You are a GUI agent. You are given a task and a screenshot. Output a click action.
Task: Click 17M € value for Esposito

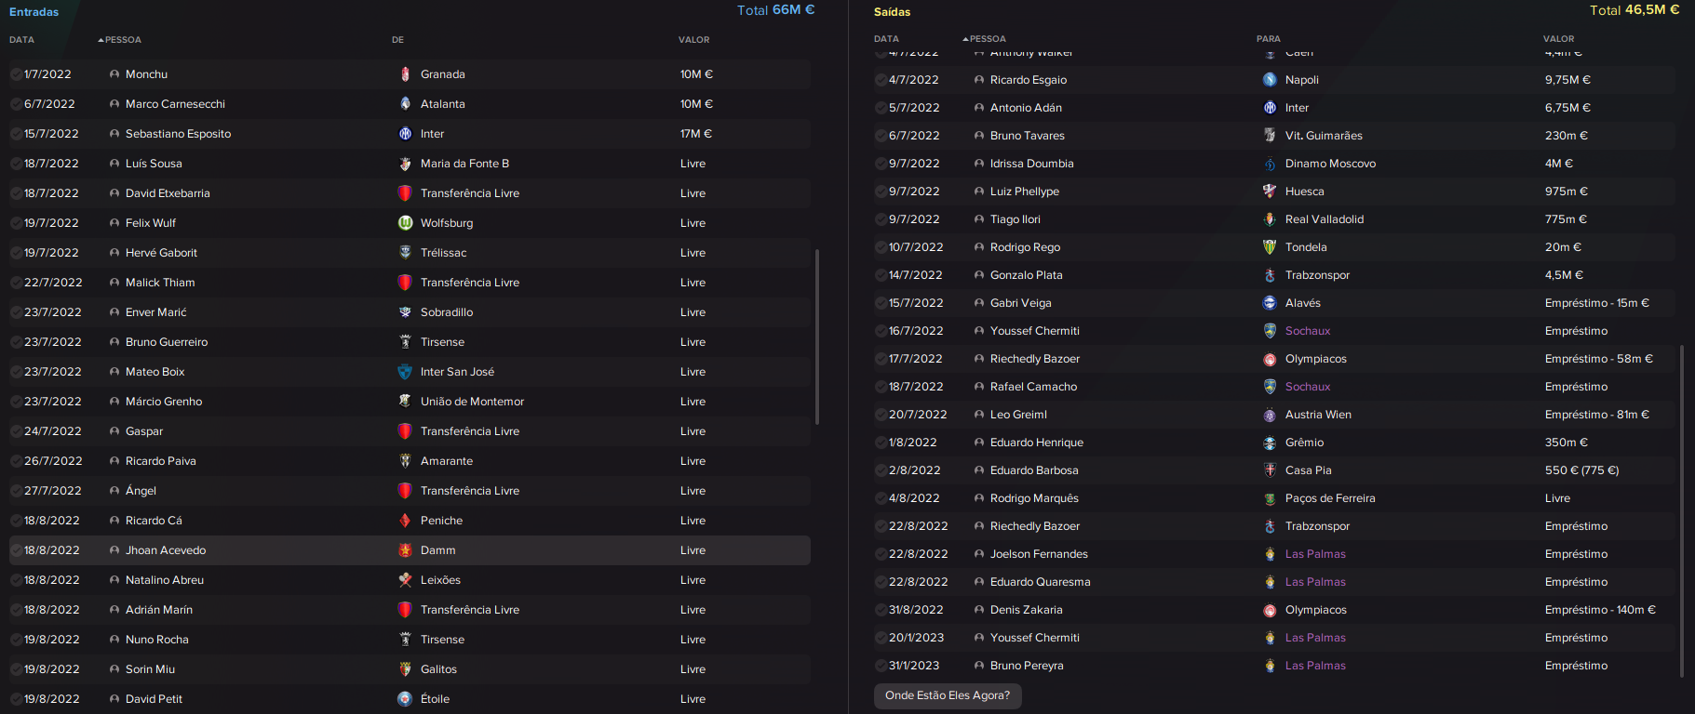point(696,134)
